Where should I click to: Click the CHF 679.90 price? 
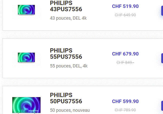125,54
